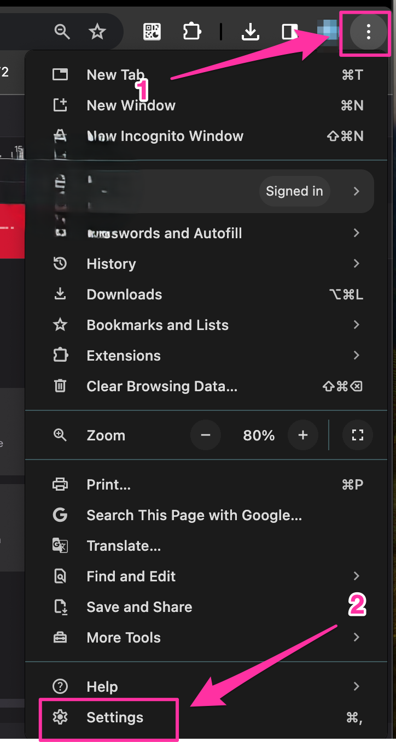Click the Settings gear icon
396x742 pixels.
pos(60,717)
